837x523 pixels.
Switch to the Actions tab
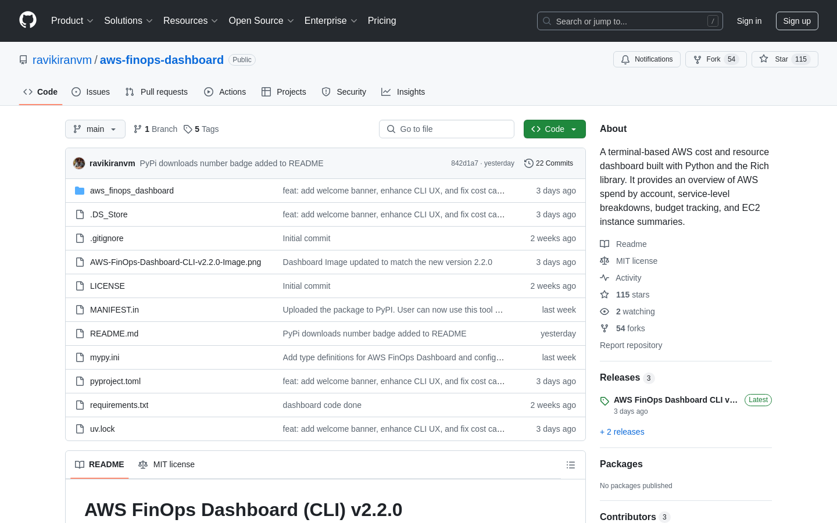[x=225, y=92]
